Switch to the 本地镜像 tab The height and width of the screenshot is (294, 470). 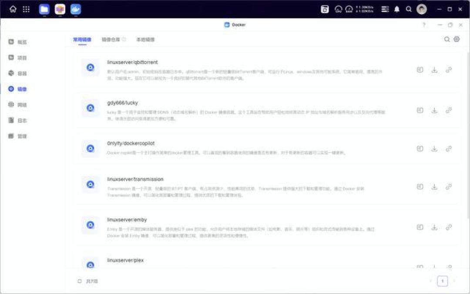144,39
